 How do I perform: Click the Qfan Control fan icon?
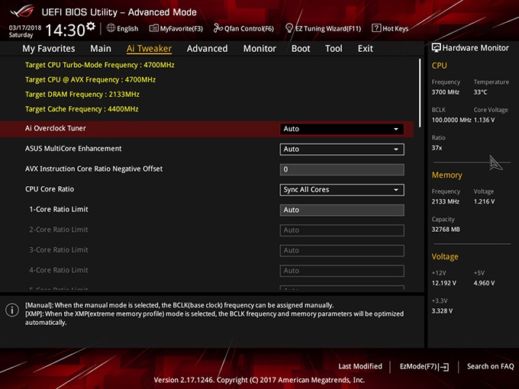point(218,28)
